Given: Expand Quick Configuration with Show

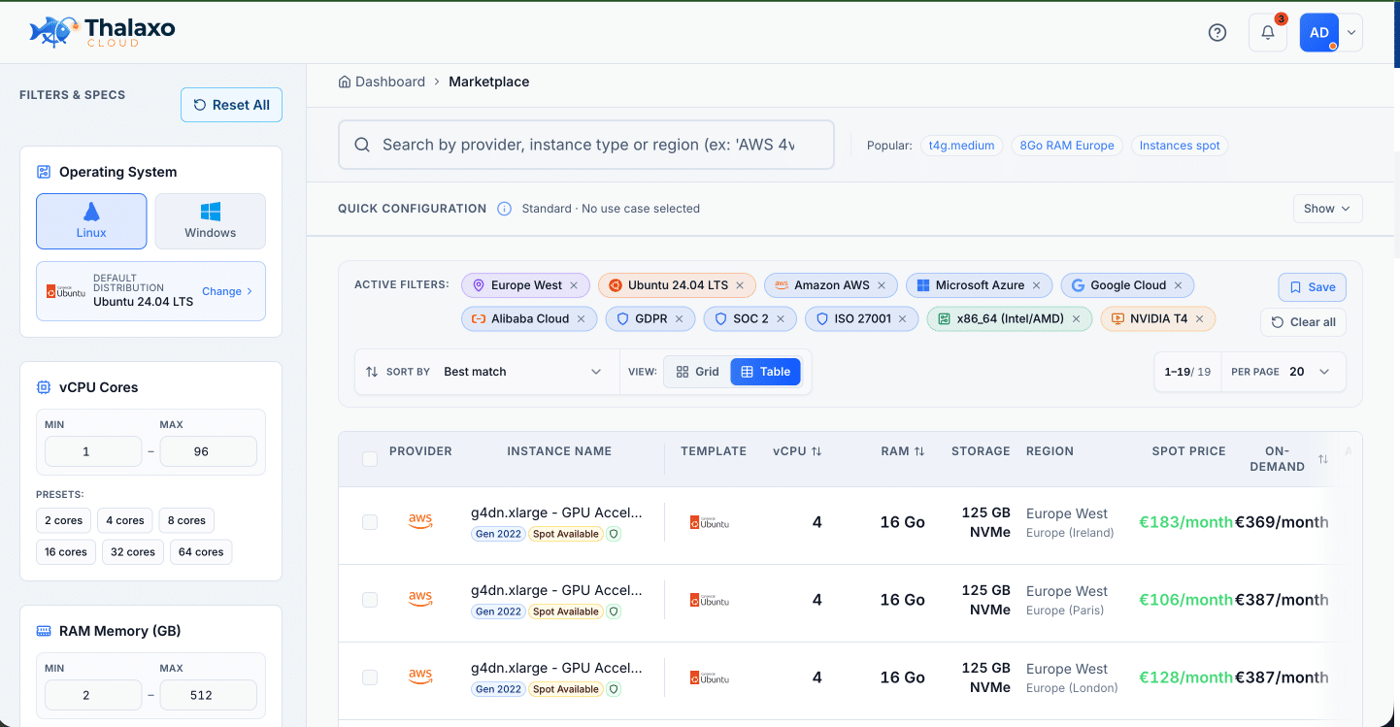Looking at the screenshot, I should [x=1327, y=209].
